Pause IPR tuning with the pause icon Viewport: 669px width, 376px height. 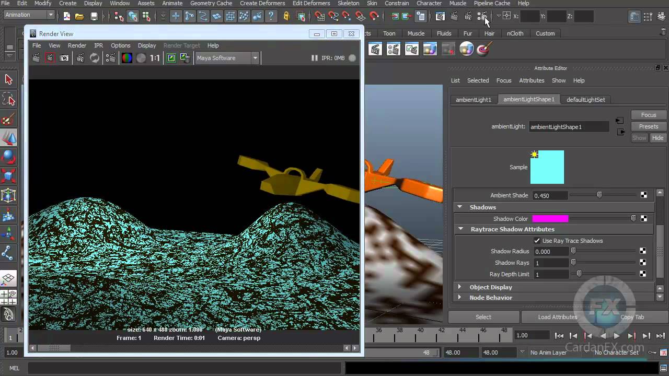(x=314, y=58)
